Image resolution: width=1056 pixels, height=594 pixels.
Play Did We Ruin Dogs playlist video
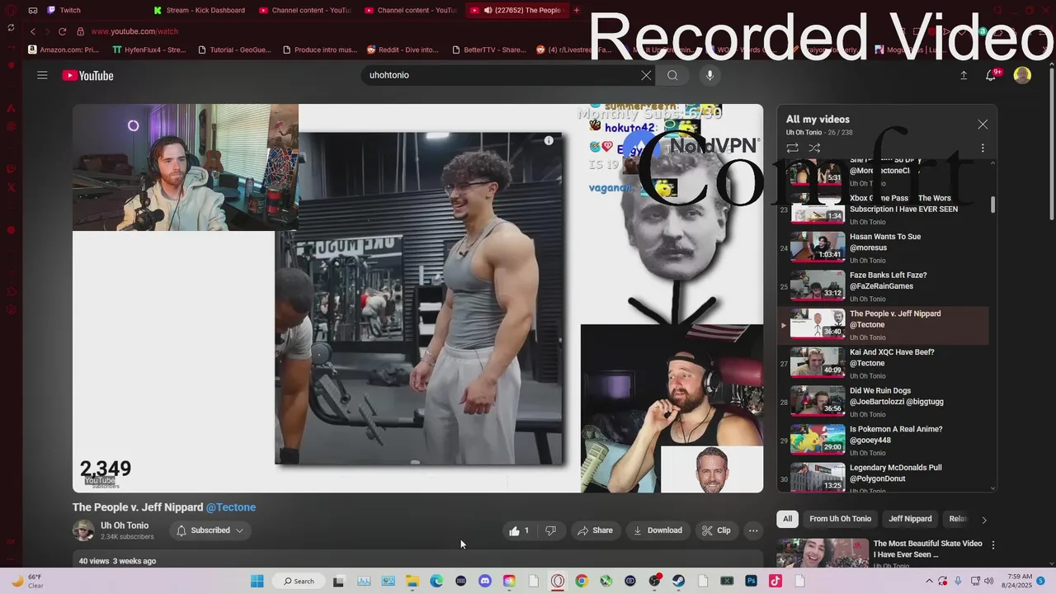tap(883, 402)
